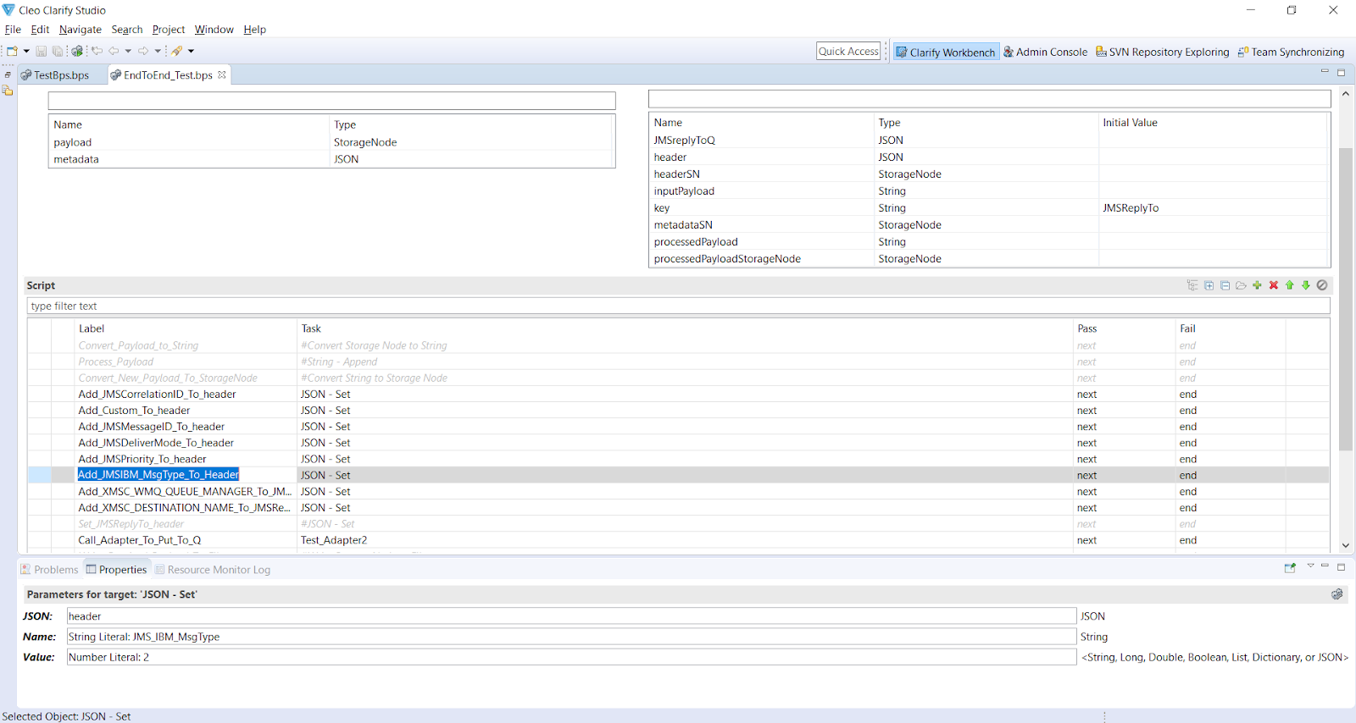Select the Add_JMSPriority_To_header row
1356x723 pixels.
click(678, 459)
